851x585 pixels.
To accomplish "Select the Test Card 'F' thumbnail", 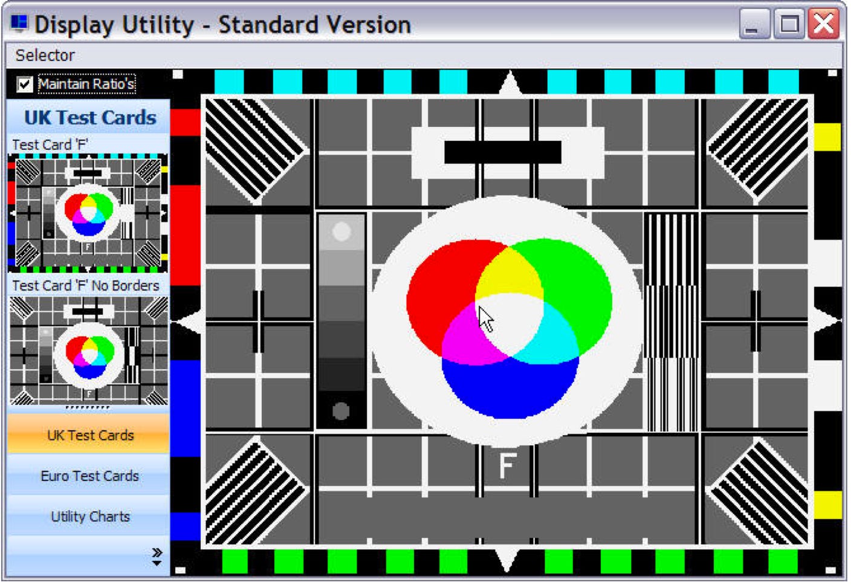I will coord(88,213).
